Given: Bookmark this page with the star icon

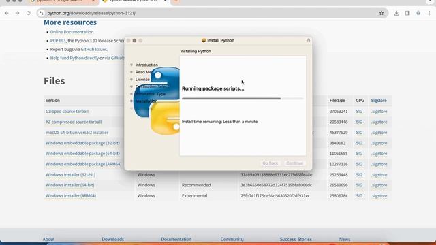Looking at the screenshot, I should 381,13.
